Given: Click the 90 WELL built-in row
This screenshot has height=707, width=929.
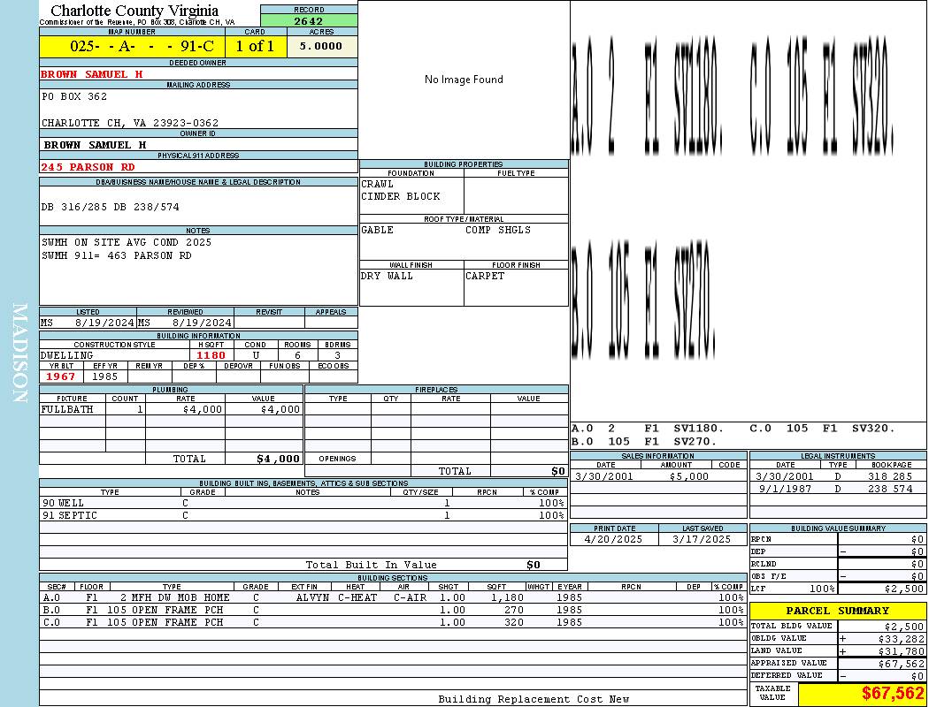Looking at the screenshot, I should click(x=303, y=503).
